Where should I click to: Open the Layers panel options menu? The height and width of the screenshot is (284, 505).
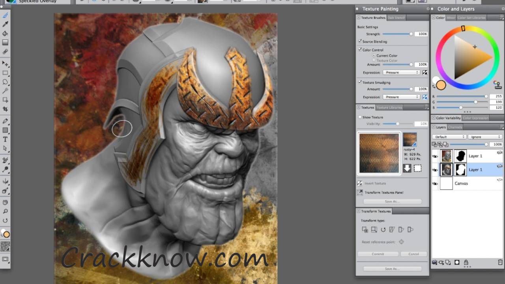[x=501, y=127]
